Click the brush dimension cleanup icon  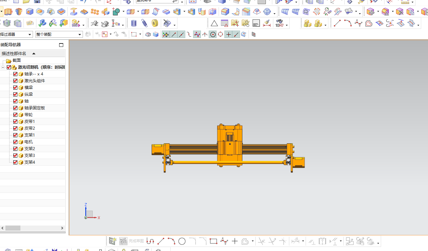[267, 23]
